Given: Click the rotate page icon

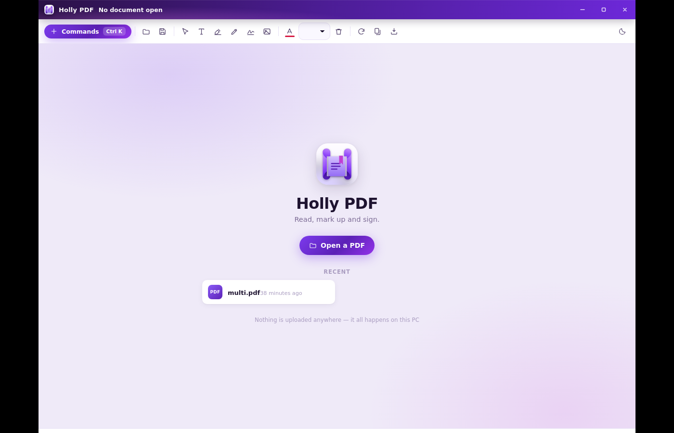Looking at the screenshot, I should coord(362,32).
